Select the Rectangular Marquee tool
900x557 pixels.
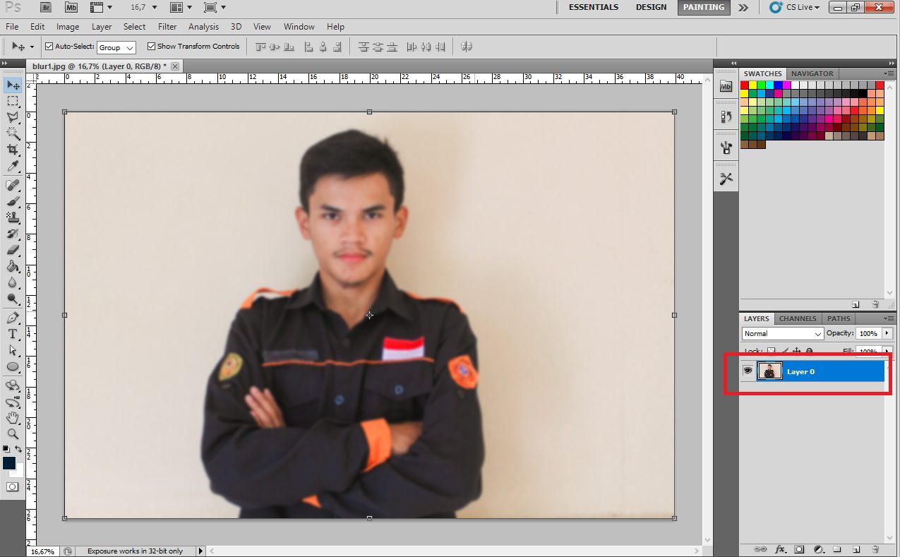click(x=13, y=102)
